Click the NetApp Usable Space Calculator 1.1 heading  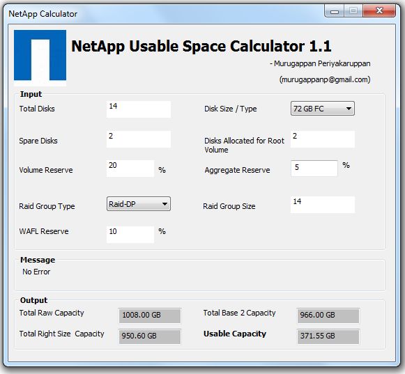pos(201,46)
